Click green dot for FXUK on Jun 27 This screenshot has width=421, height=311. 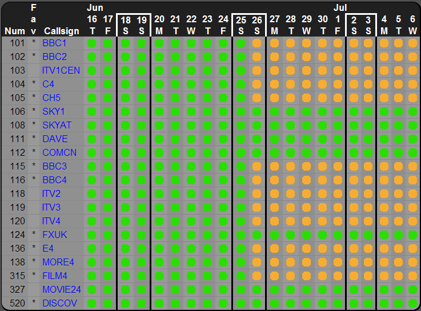tap(274, 235)
